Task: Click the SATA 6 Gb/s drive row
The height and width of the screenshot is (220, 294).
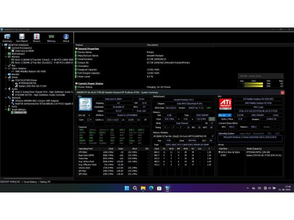Action: pos(250,152)
